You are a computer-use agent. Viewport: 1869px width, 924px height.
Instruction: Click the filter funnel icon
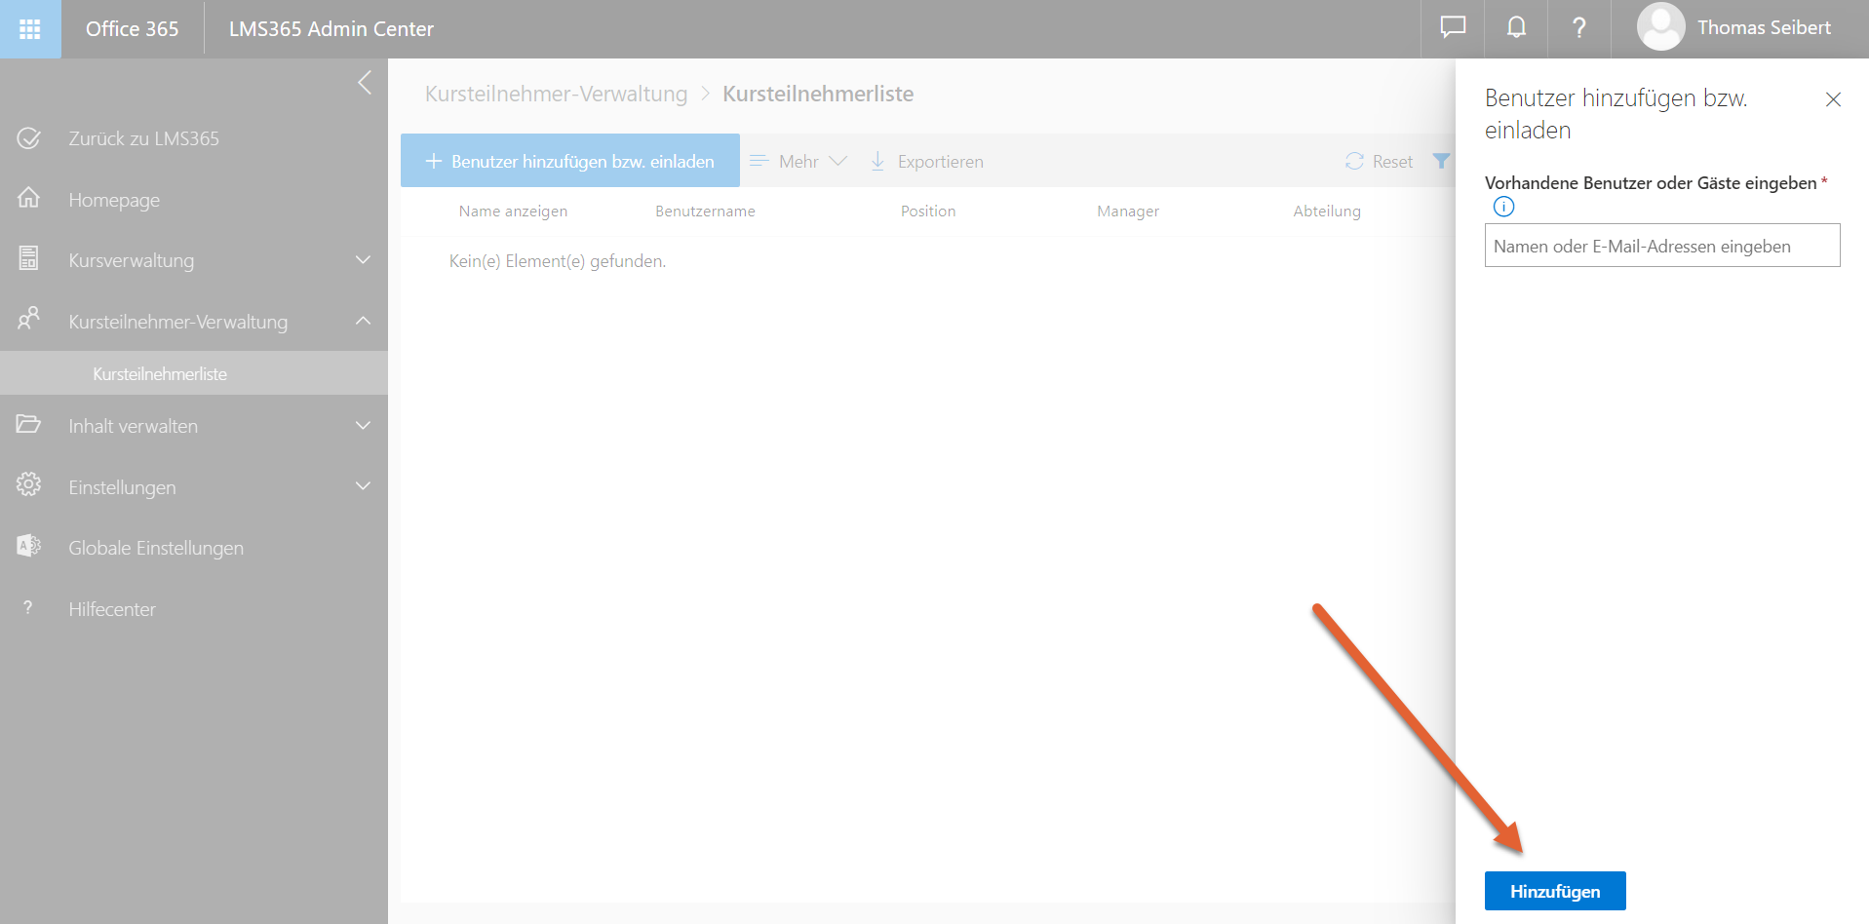click(1440, 162)
